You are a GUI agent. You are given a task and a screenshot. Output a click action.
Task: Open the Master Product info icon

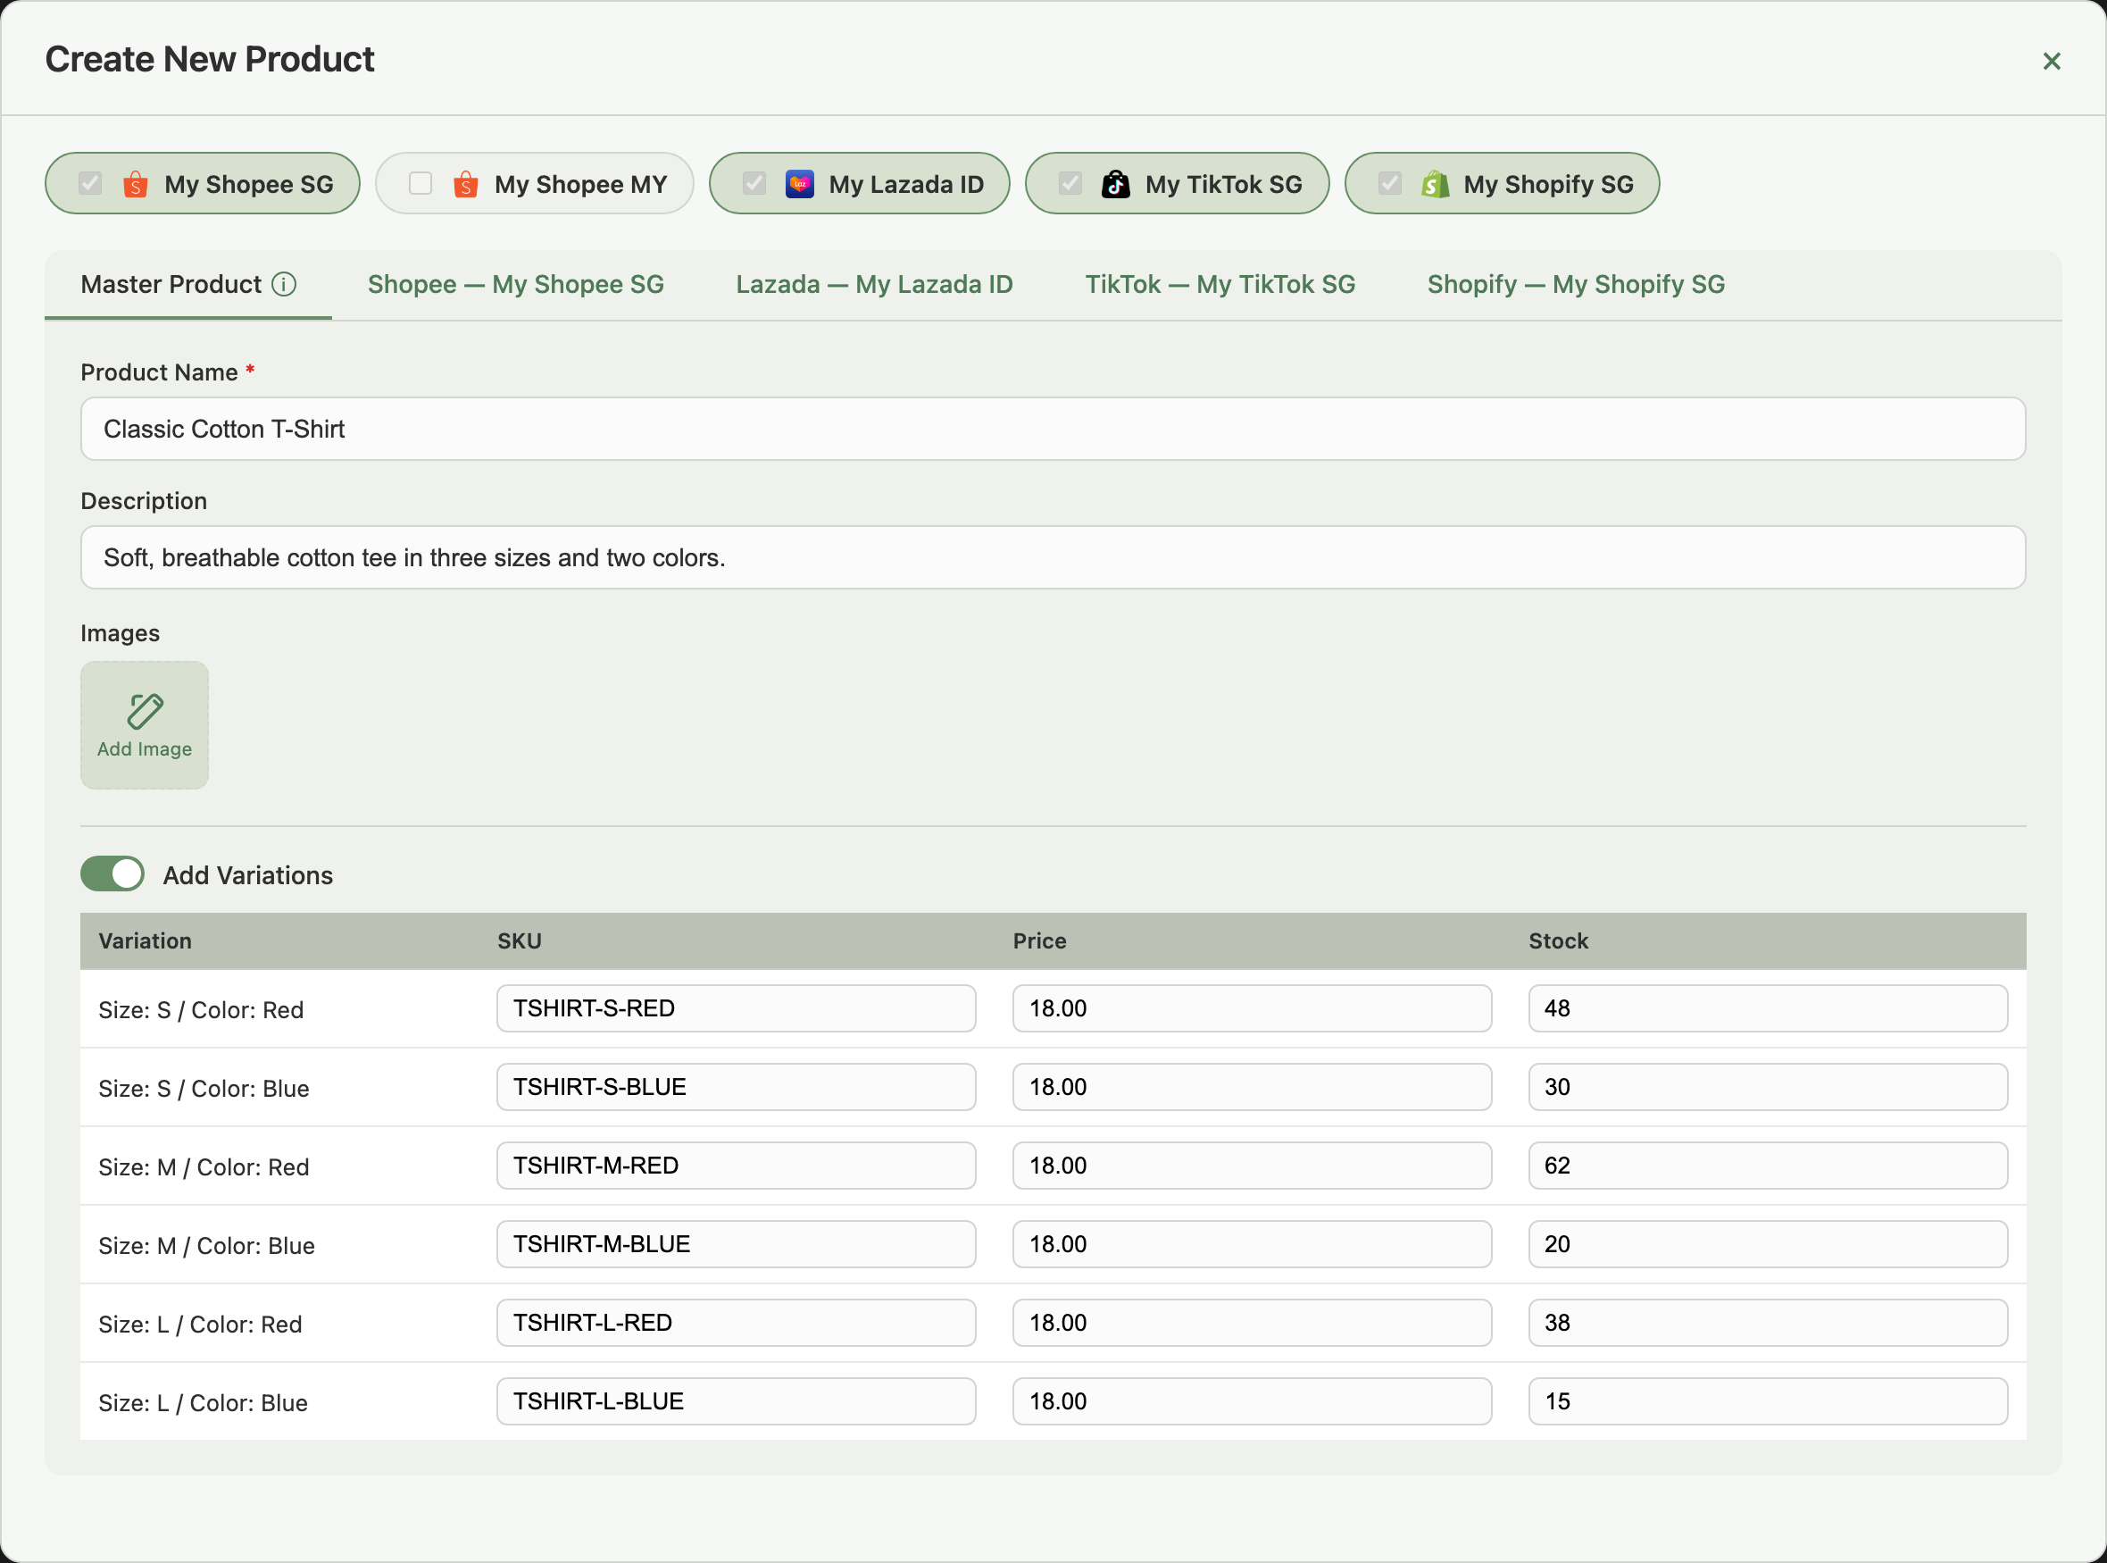click(x=284, y=284)
